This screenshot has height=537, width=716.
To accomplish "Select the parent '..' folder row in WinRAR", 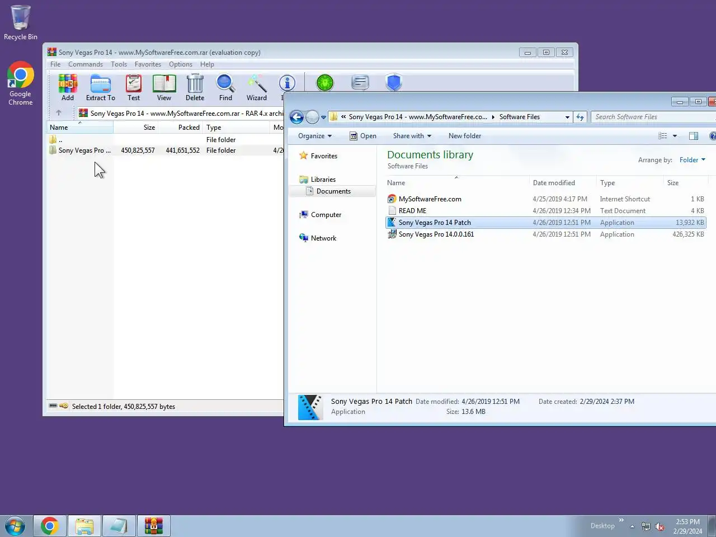I will tap(166, 140).
